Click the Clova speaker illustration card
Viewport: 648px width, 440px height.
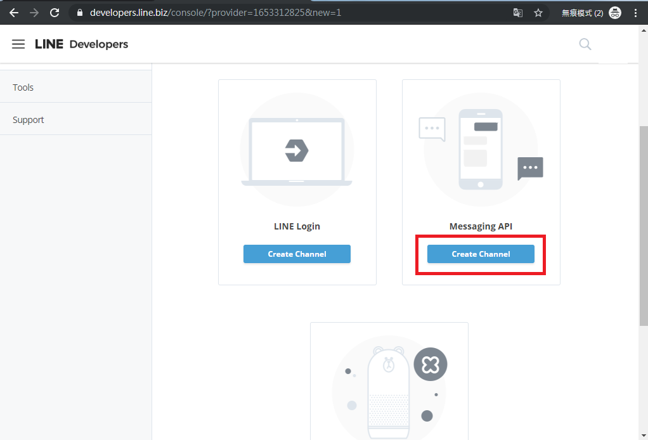coord(389,381)
